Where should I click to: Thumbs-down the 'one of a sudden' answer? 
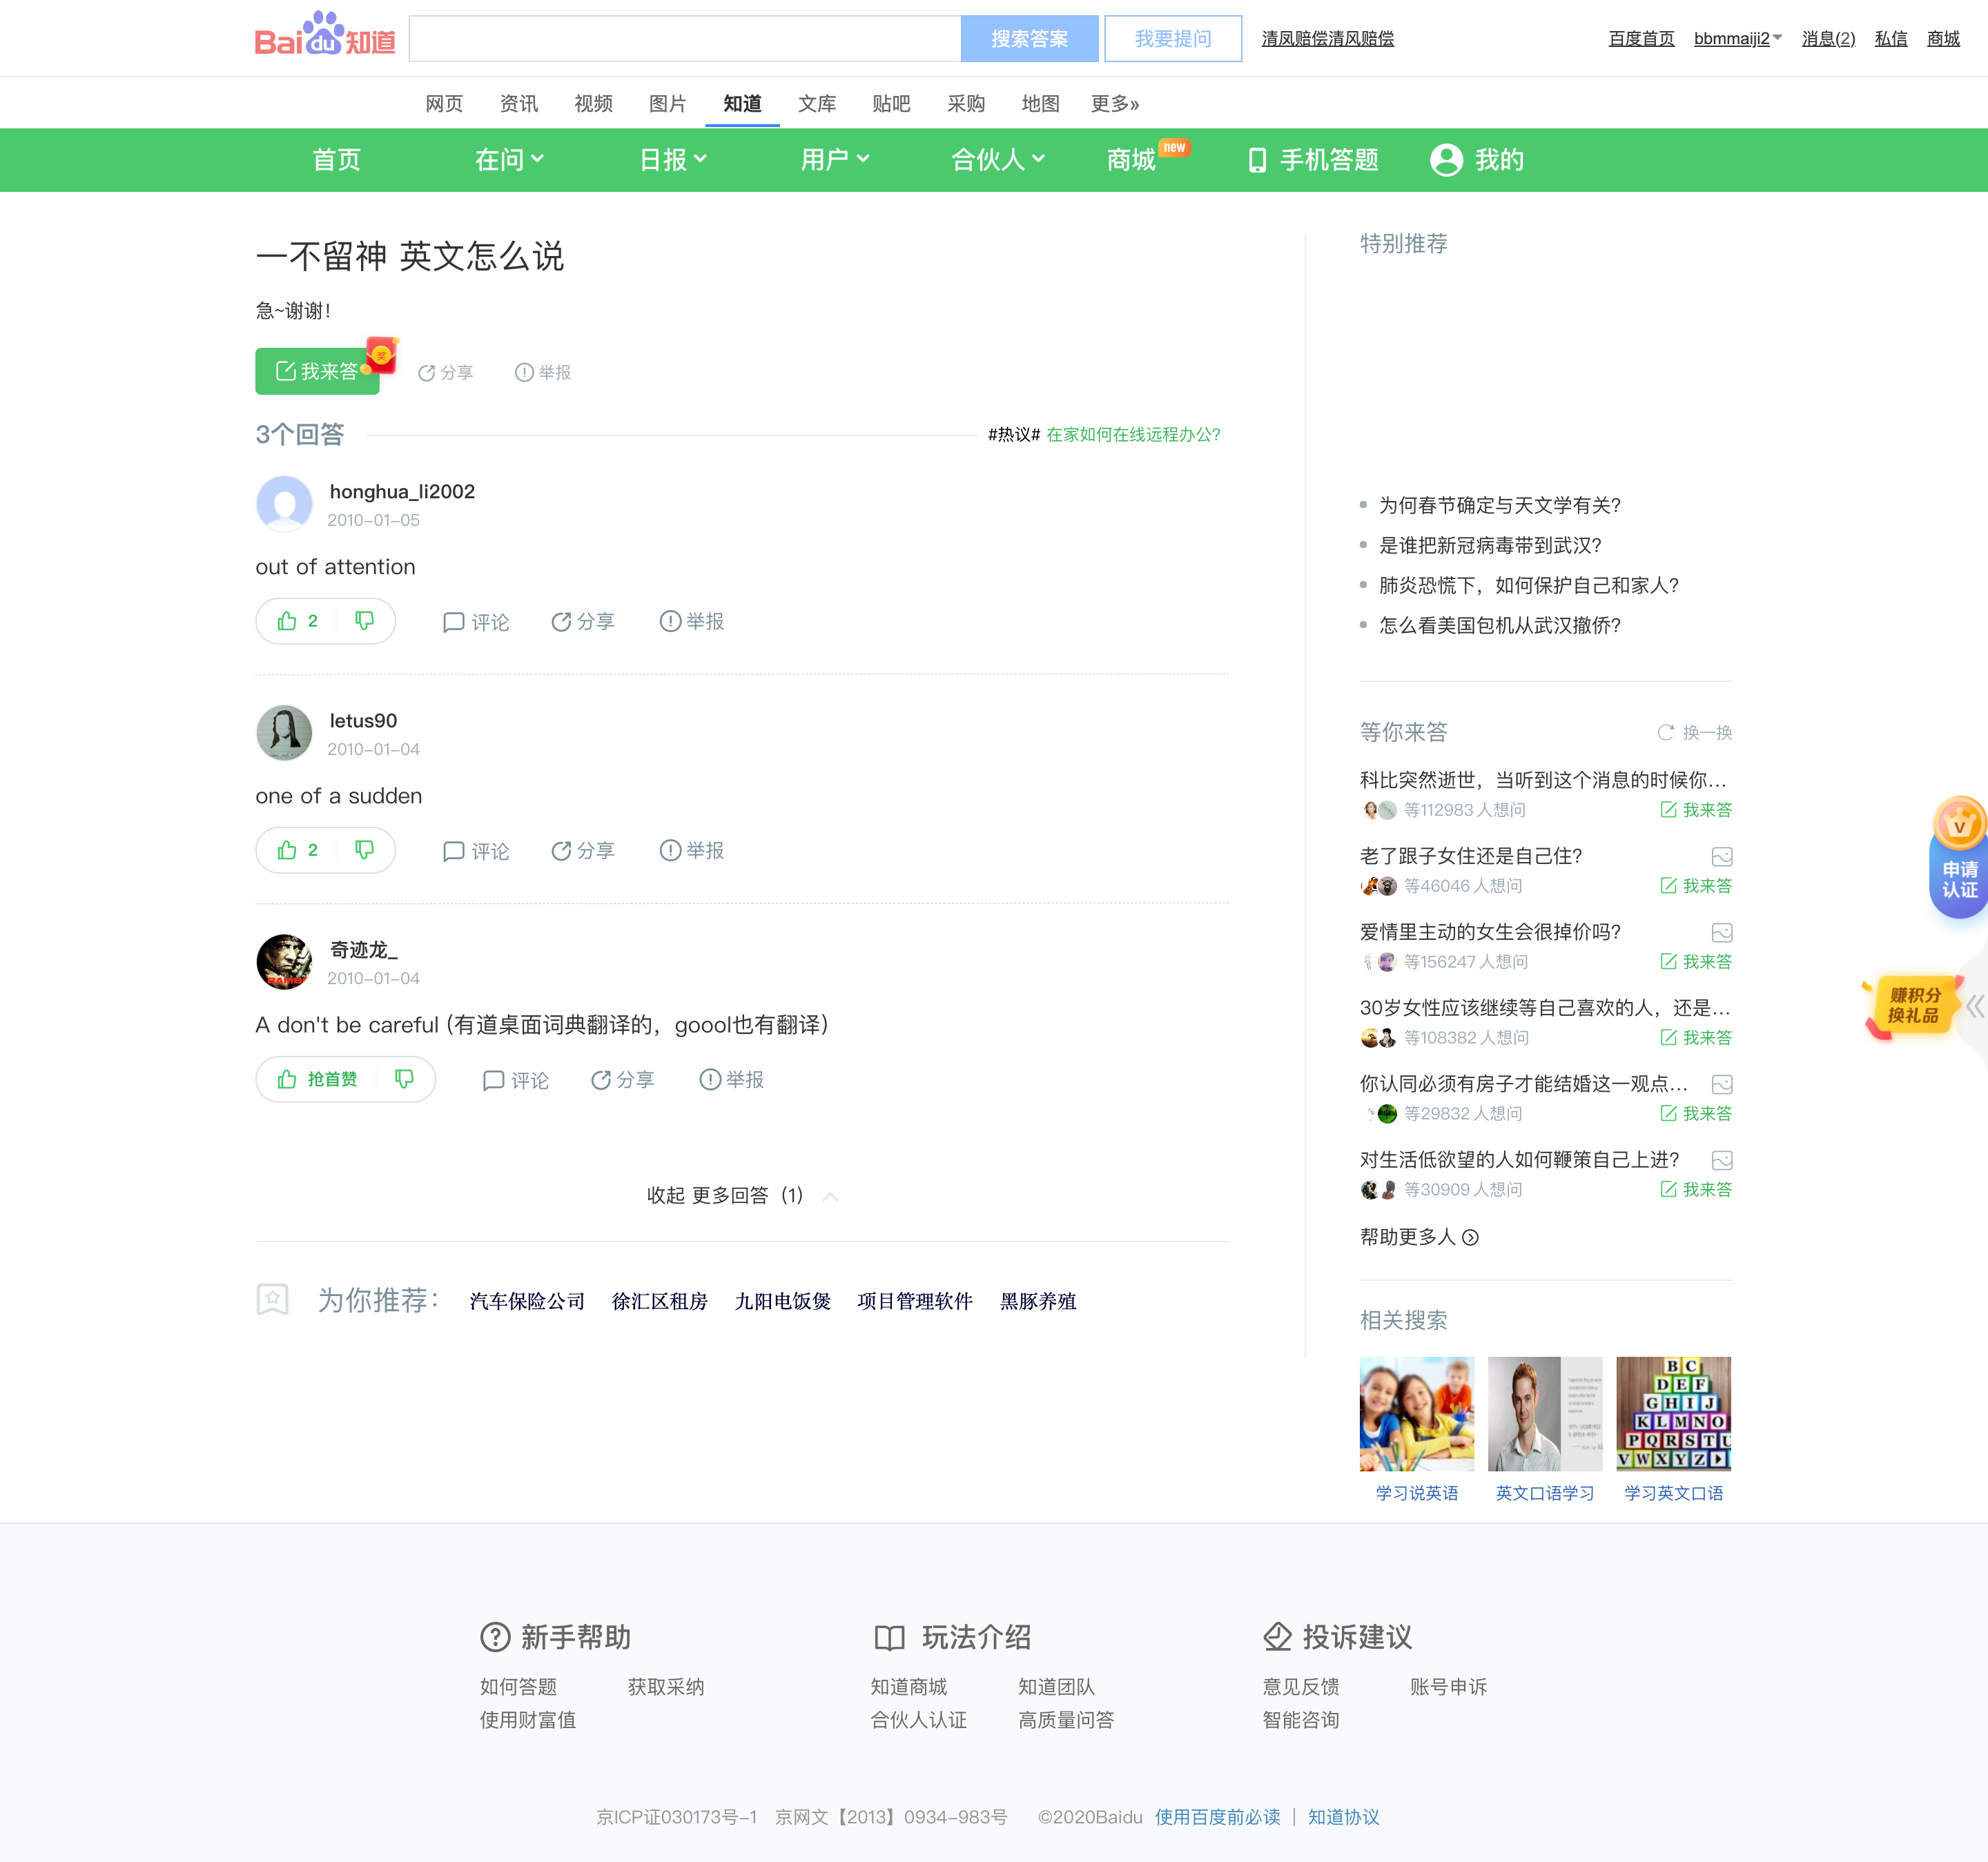(x=365, y=850)
